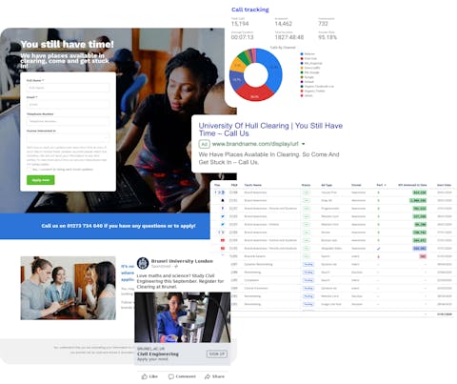The height and width of the screenshot is (384, 457).
Task: Focus the Full Name input field
Action: [68, 88]
